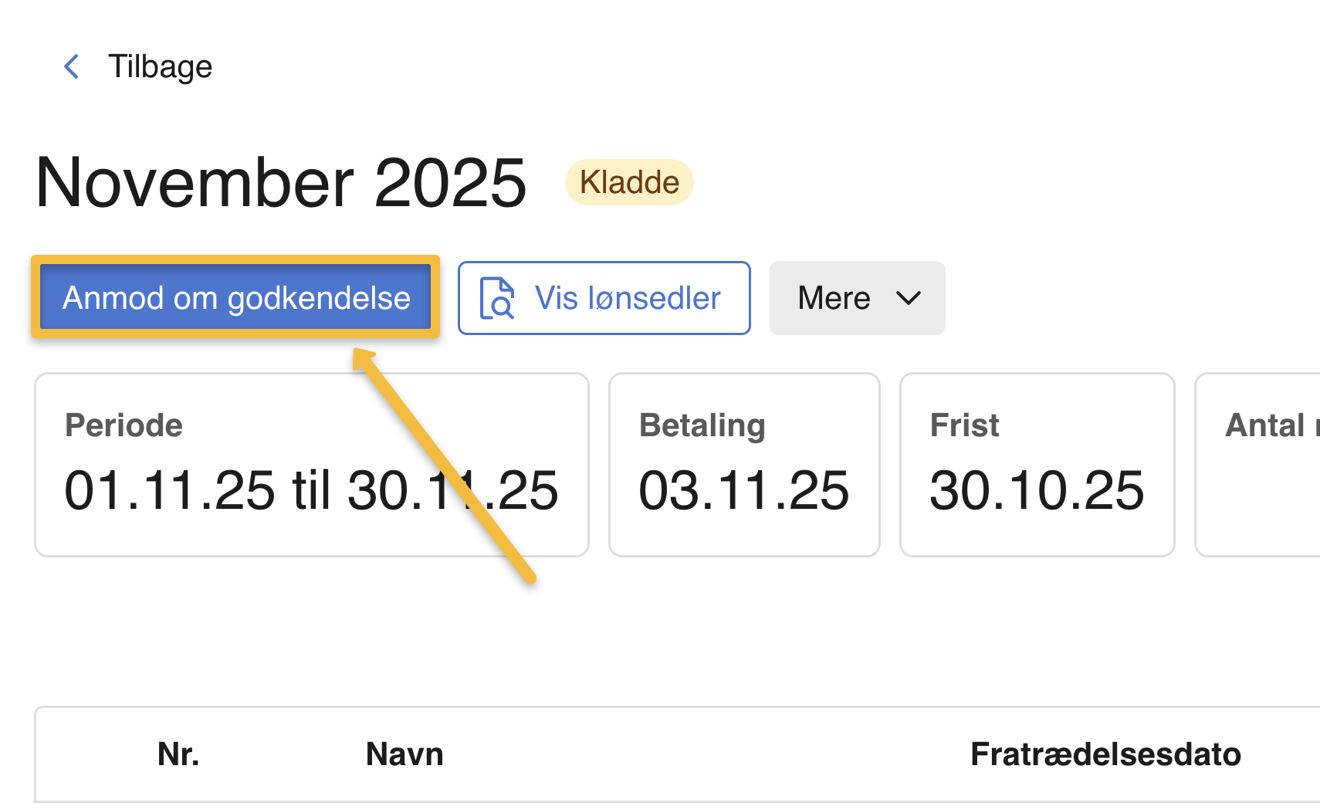Screen dimensions: 1320x803
Task: Open Vis lønsedler payslip view
Action: (x=604, y=298)
